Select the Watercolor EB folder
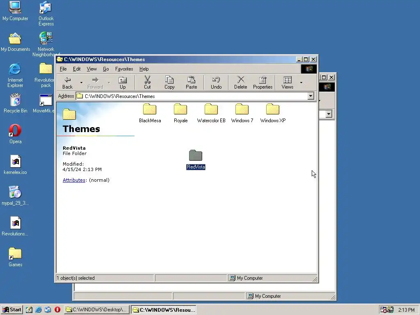This screenshot has height=315, width=420. pos(211,113)
